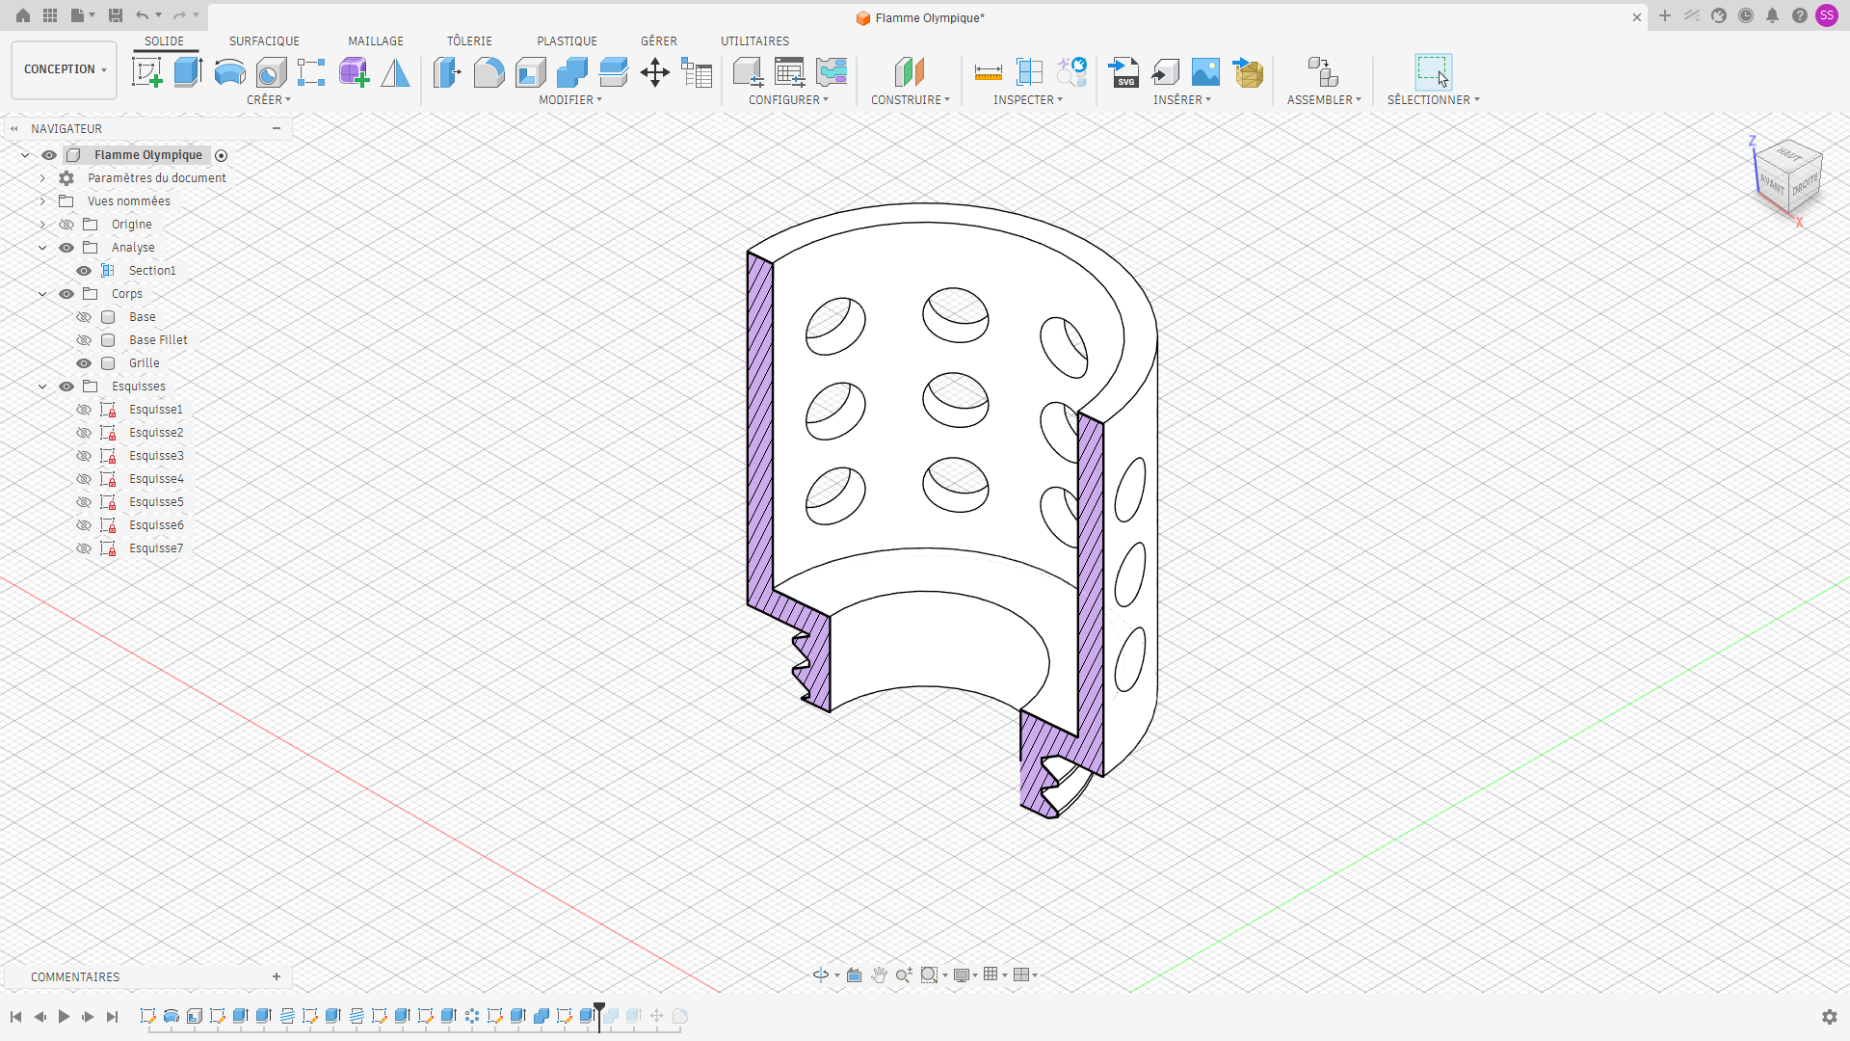
Task: Select the Extrude tool icon
Action: click(x=188, y=72)
